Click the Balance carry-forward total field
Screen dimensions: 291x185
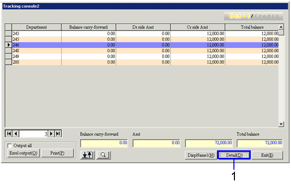point(104,143)
